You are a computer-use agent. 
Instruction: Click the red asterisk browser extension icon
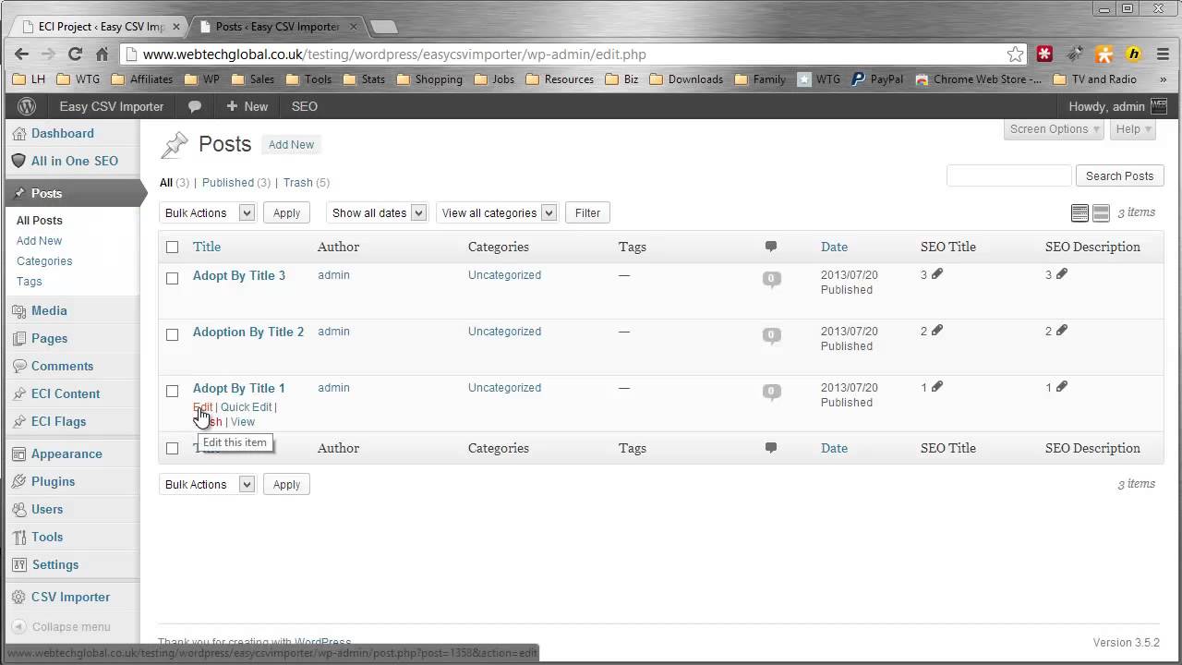[x=1044, y=54]
